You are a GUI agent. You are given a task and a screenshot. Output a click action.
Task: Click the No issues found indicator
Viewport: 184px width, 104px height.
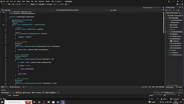tap(15, 87)
